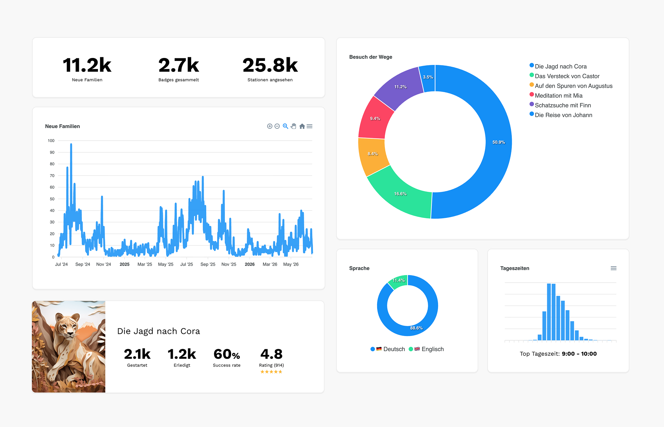Click the 25.8k Stationen angesehen figure
The height and width of the screenshot is (427, 664).
[x=270, y=65]
